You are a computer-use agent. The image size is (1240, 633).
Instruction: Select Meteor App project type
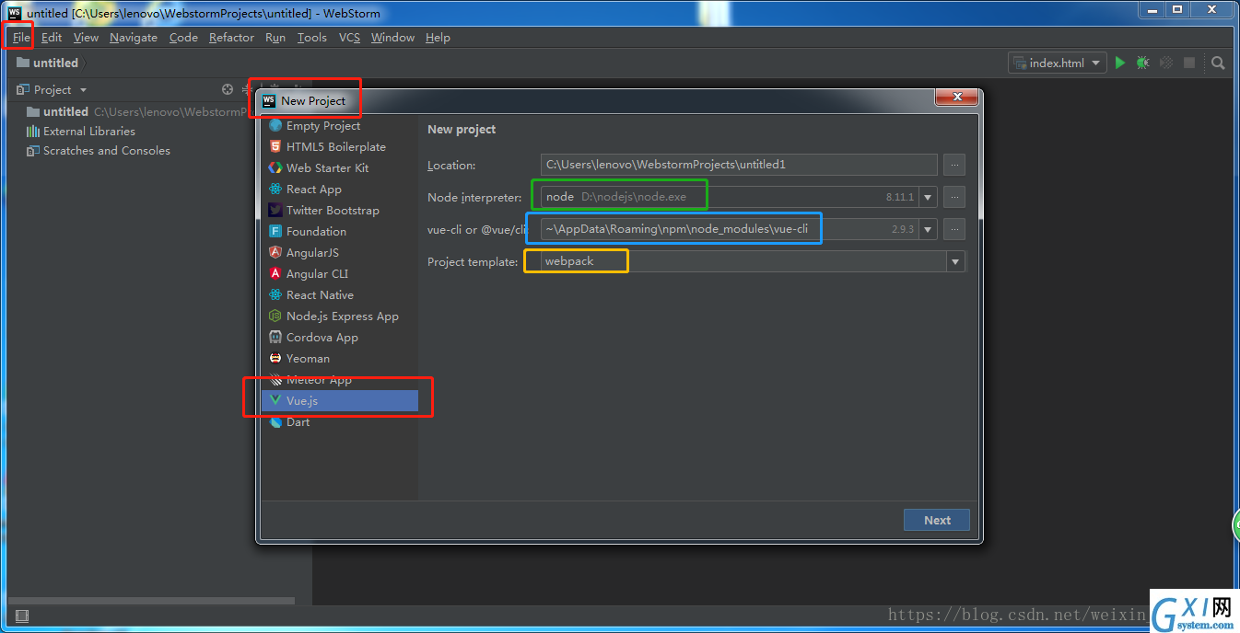tap(340, 380)
